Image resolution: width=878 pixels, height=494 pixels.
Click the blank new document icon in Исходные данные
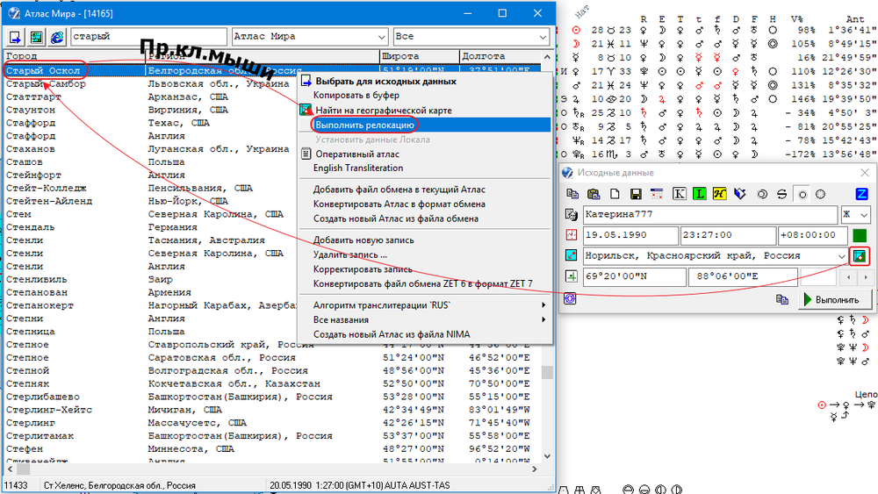(615, 194)
